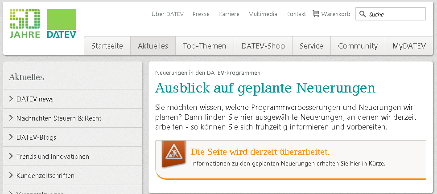Screen dimensions: 437x194
Task: Open DATEV news in the sidebar
Action: pyautogui.click(x=35, y=99)
